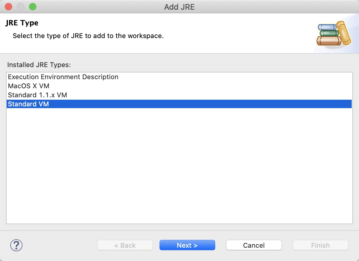Select Standard 1.1.x VM entry
Image resolution: width=359 pixels, height=261 pixels.
pyautogui.click(x=179, y=95)
